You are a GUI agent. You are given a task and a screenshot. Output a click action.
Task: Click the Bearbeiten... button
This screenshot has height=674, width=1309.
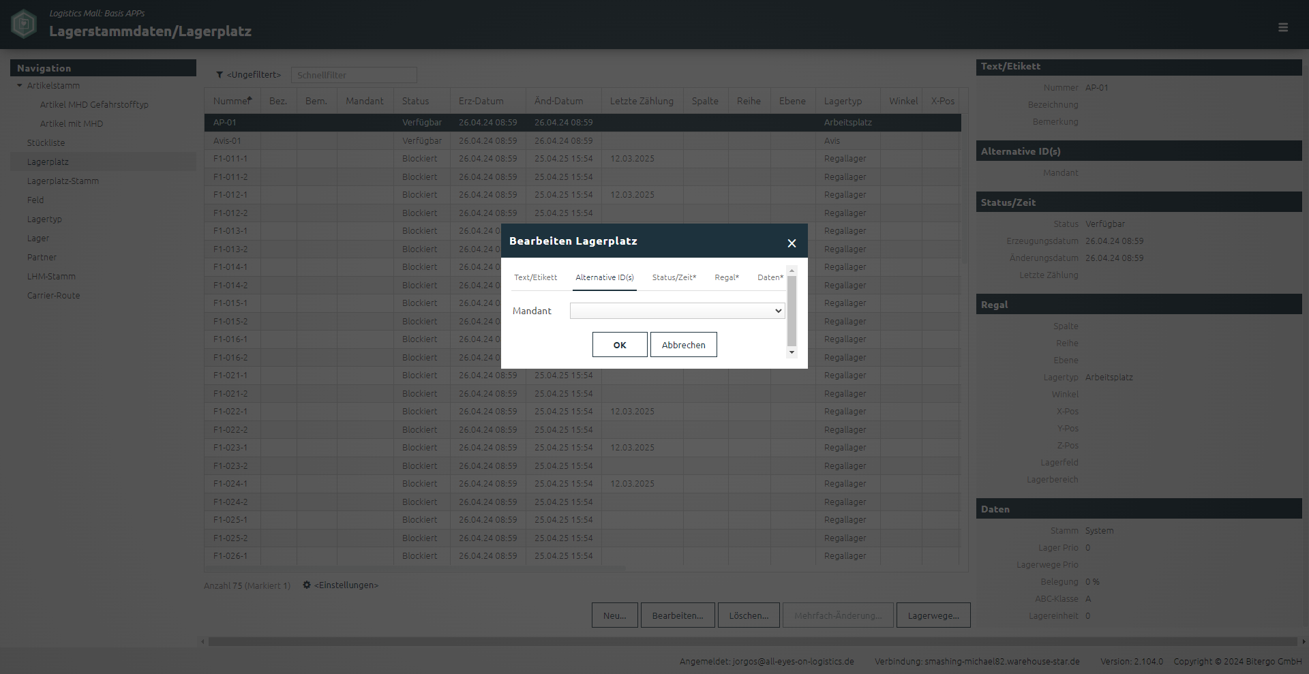(x=678, y=615)
